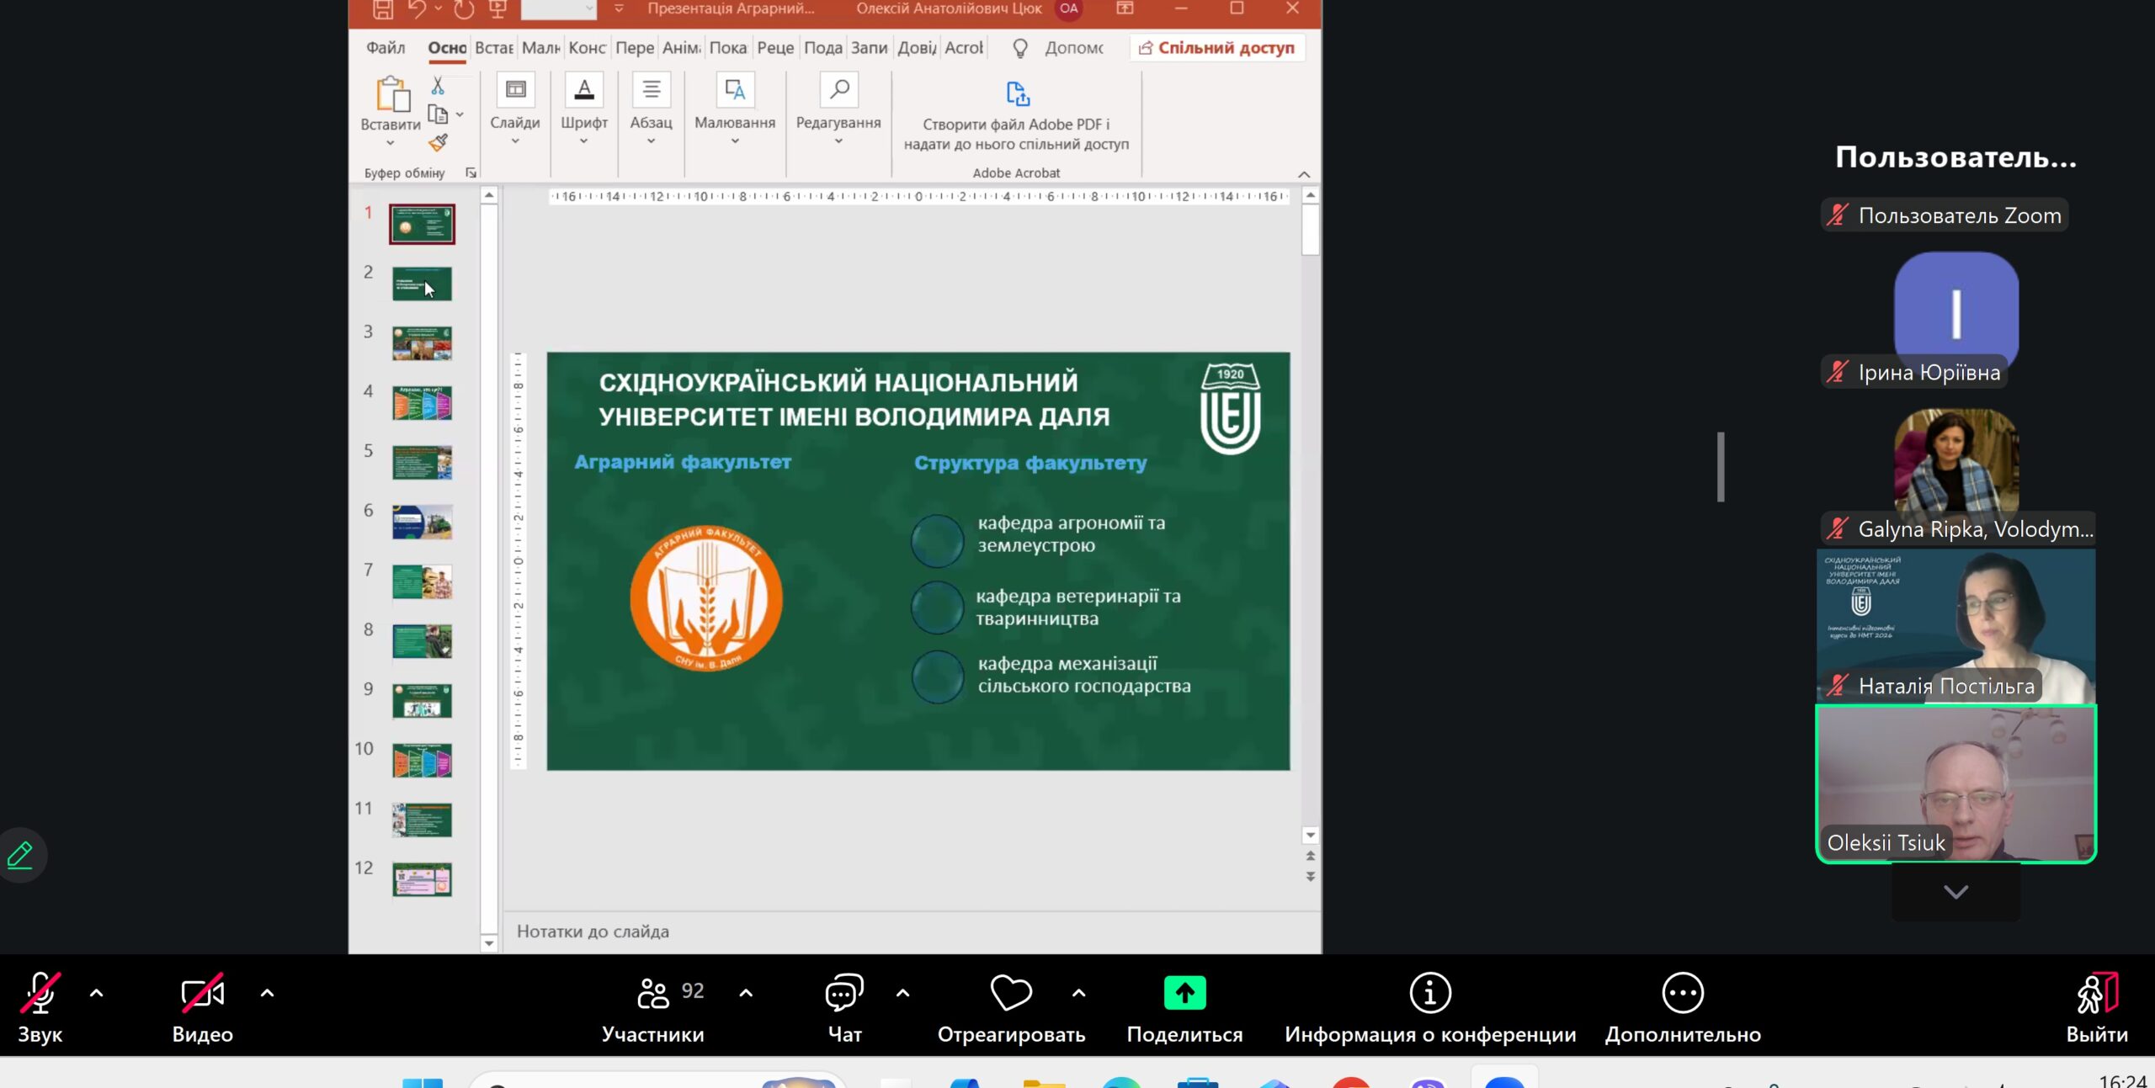Image resolution: width=2155 pixels, height=1088 pixels.
Task: Click the slide editor vertical scrollbar thumb
Action: coord(1310,229)
